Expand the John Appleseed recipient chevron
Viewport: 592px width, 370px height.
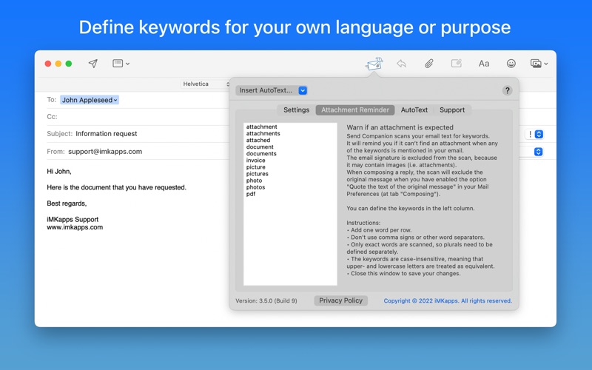tap(115, 100)
